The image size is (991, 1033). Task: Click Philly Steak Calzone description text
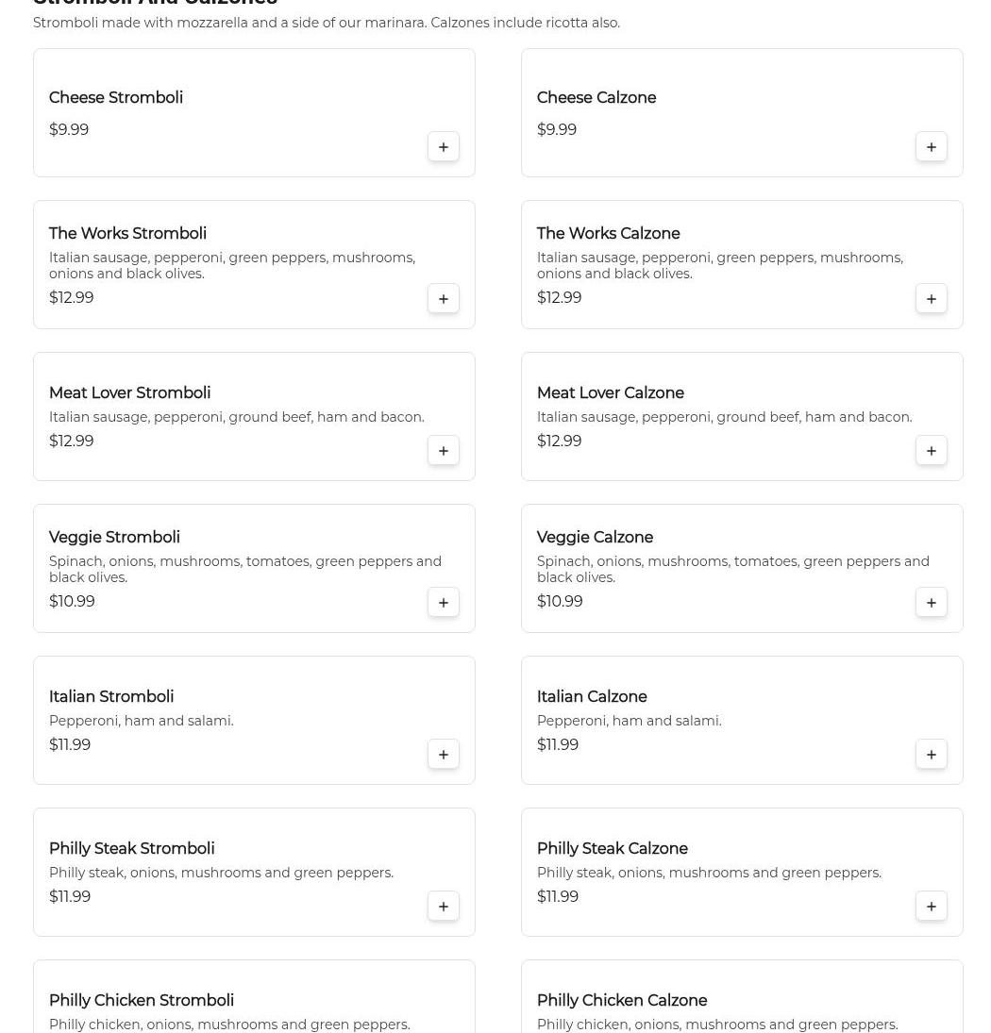pyautogui.click(x=709, y=873)
